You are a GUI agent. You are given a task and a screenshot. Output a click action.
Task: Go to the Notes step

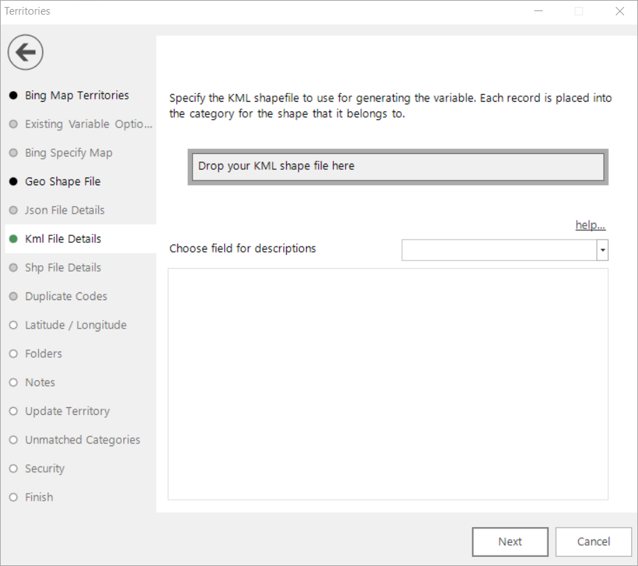[40, 382]
